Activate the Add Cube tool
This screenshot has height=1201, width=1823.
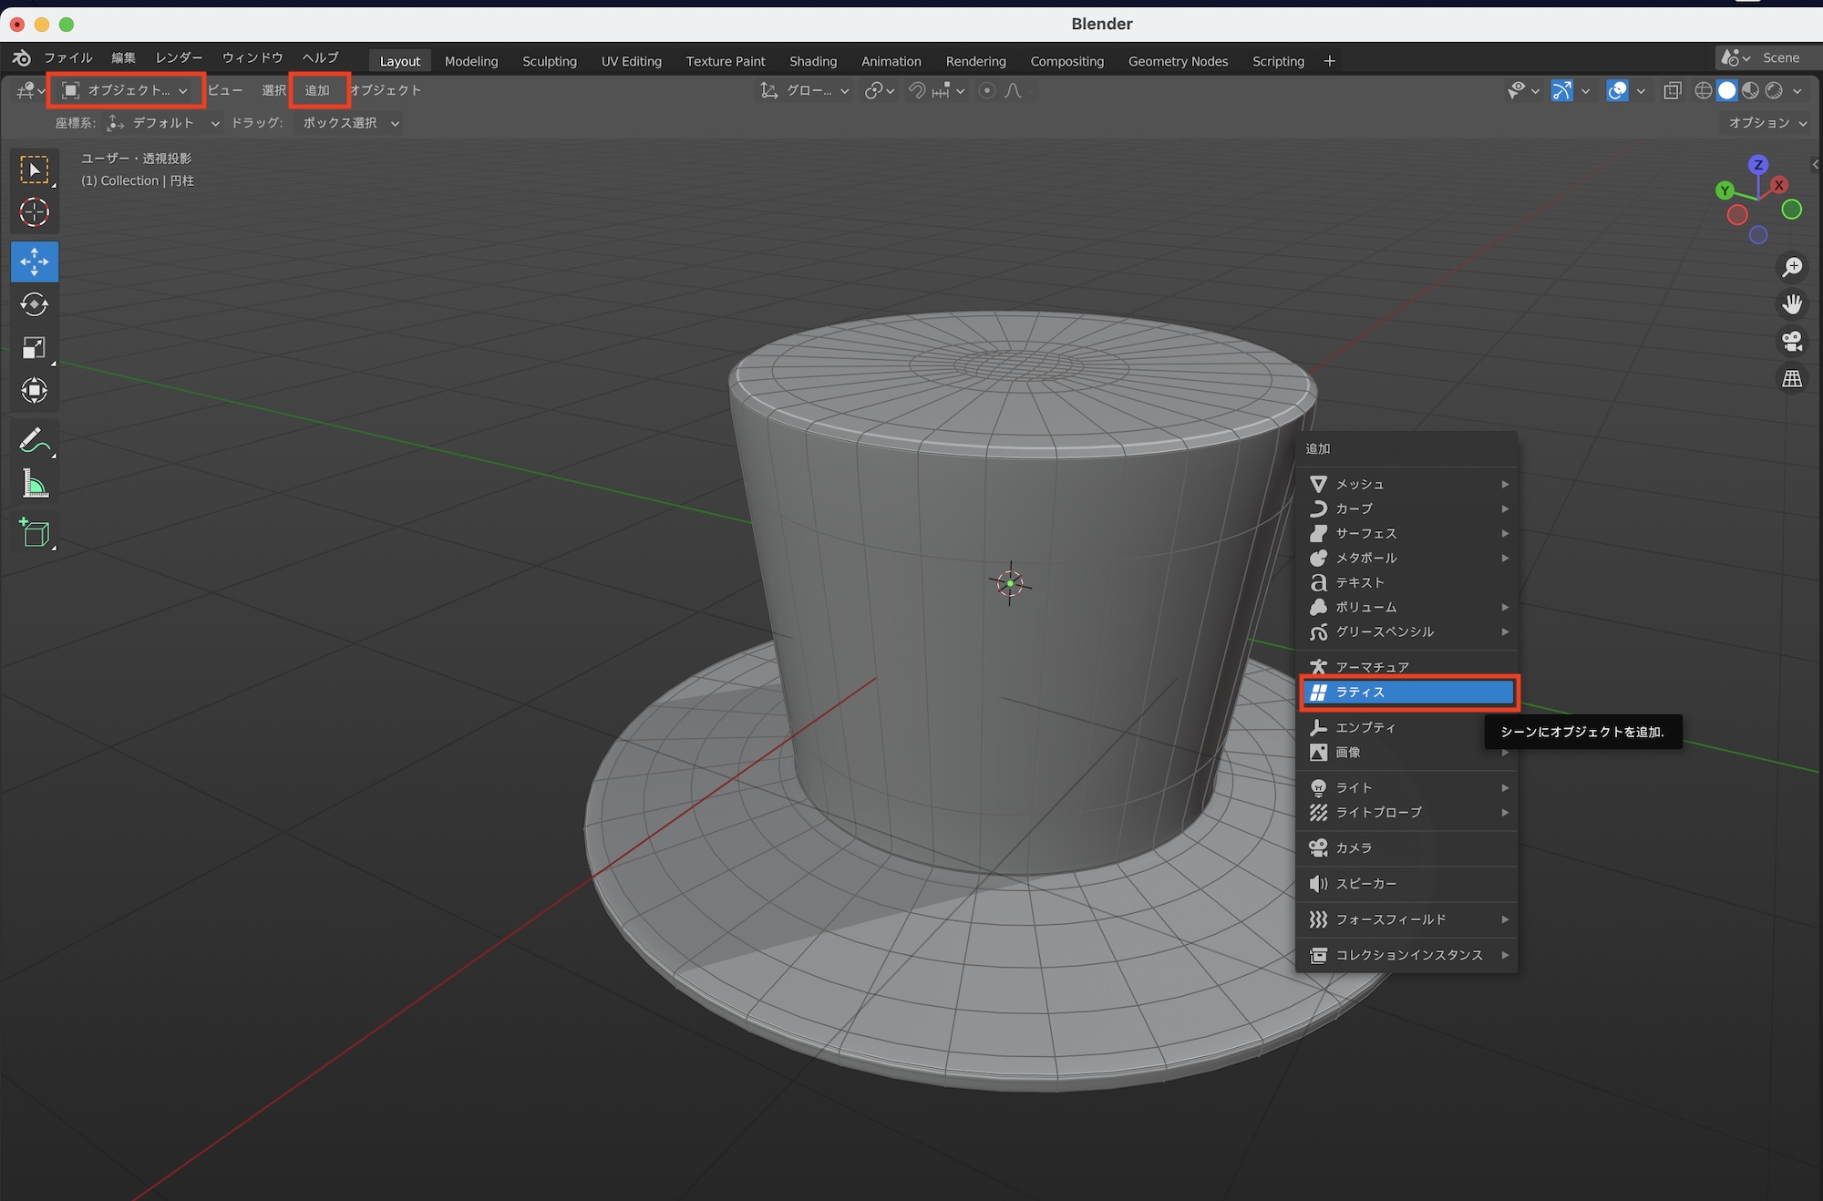pos(35,533)
